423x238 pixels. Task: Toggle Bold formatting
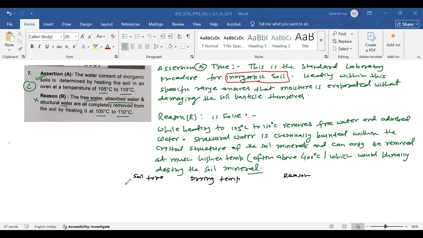coord(32,47)
